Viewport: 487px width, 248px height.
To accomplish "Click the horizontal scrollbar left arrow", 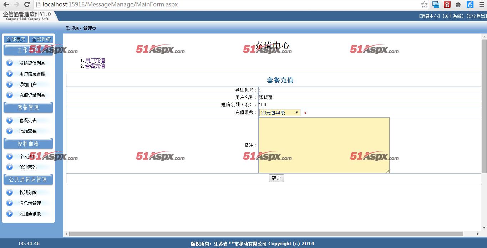I will point(66,234).
